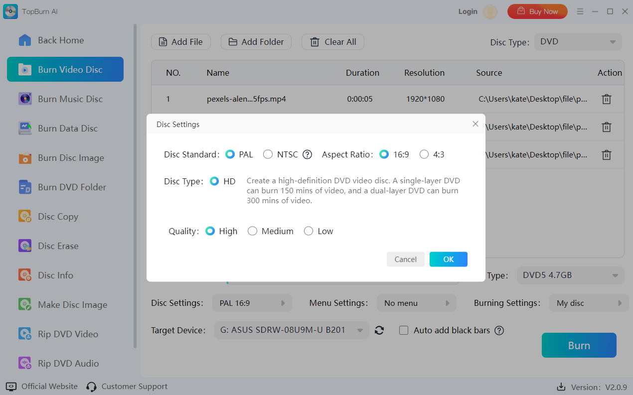The width and height of the screenshot is (633, 395).
Task: Close the Disc Settings dialog
Action: pos(475,124)
